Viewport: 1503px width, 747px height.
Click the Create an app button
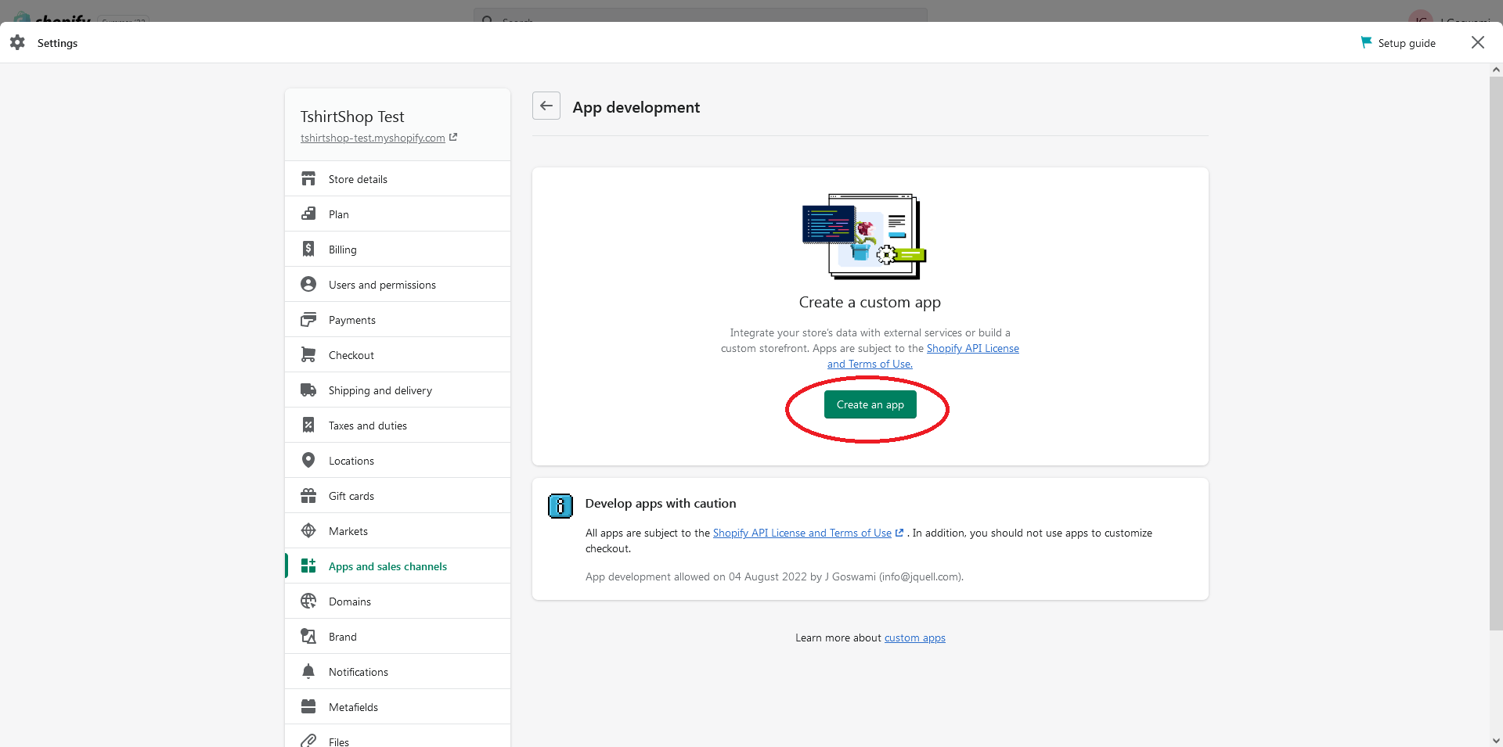[870, 404]
